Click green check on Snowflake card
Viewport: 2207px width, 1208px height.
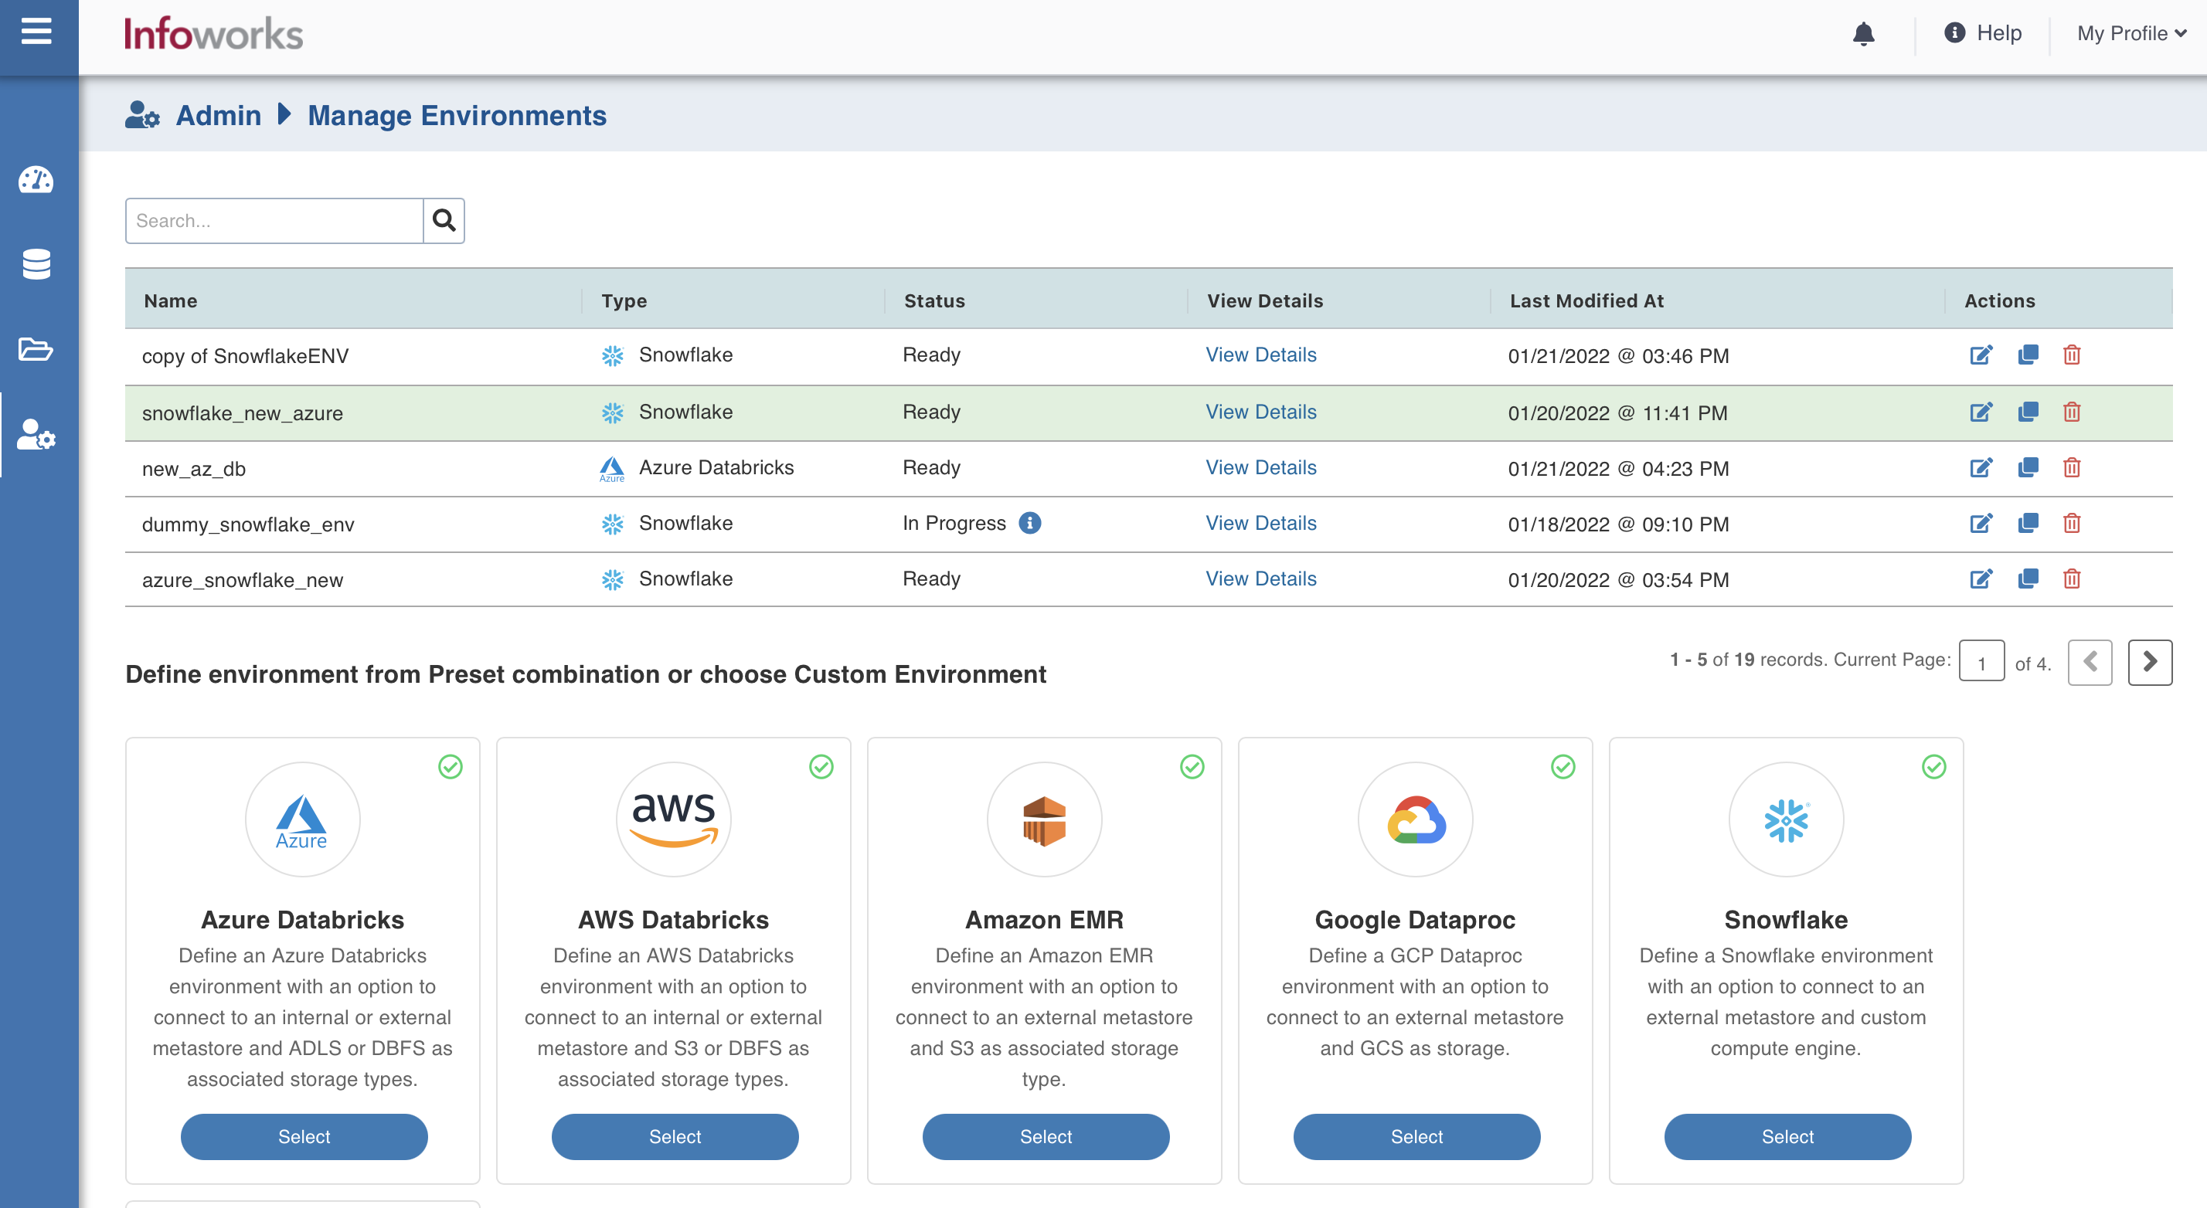point(1933,767)
